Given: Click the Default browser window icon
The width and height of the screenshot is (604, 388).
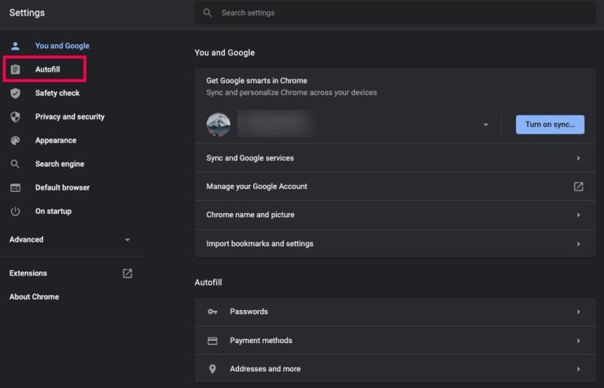Looking at the screenshot, I should coord(15,188).
